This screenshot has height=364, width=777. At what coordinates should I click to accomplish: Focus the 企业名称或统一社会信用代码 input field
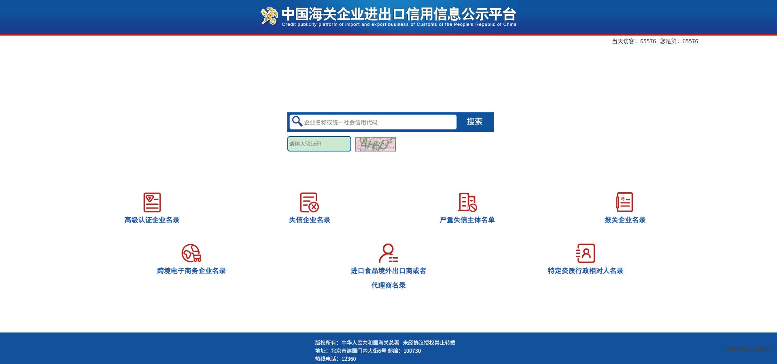tap(373, 122)
